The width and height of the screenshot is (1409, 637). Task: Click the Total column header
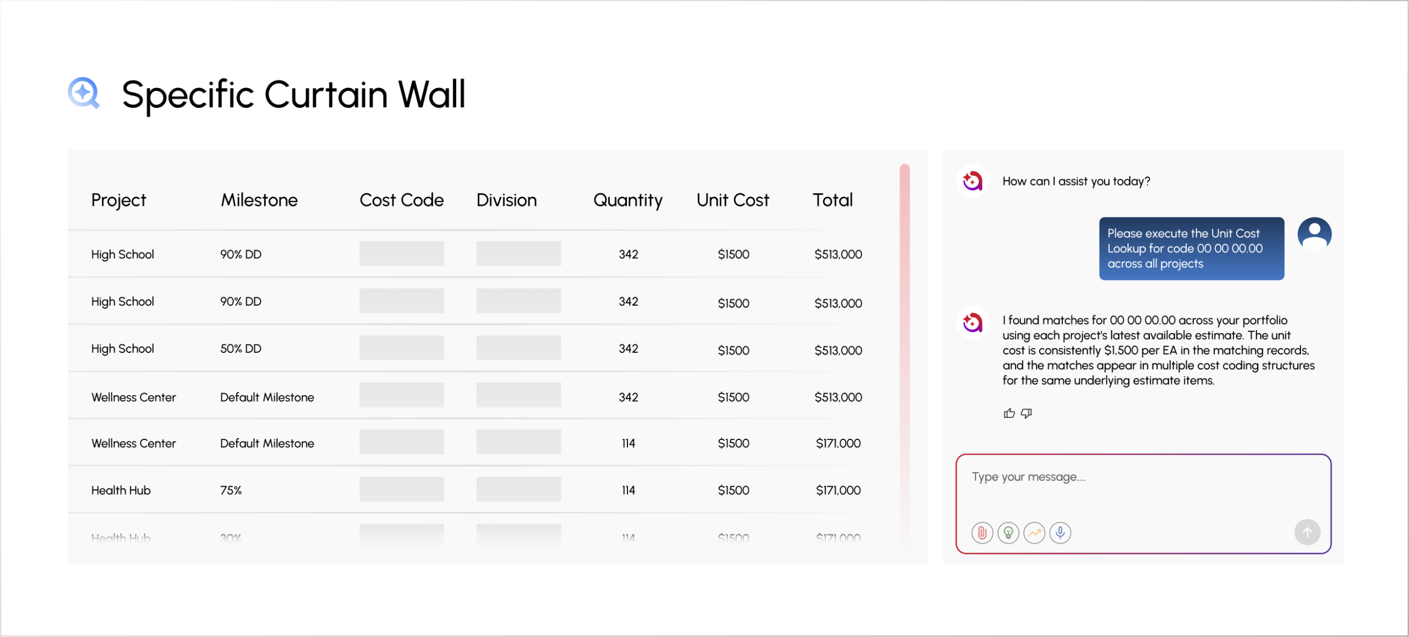pyautogui.click(x=833, y=200)
